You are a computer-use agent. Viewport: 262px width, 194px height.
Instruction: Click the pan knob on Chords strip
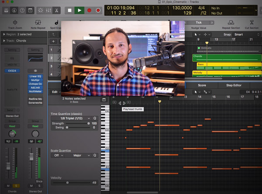(12, 134)
